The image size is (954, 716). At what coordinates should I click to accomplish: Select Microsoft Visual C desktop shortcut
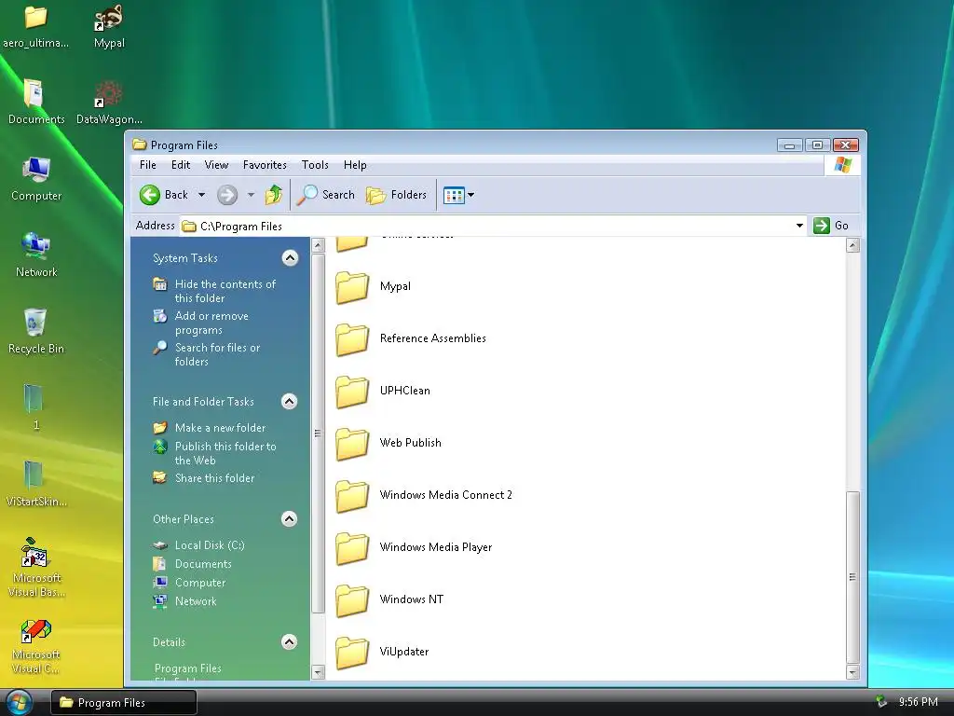point(36,631)
